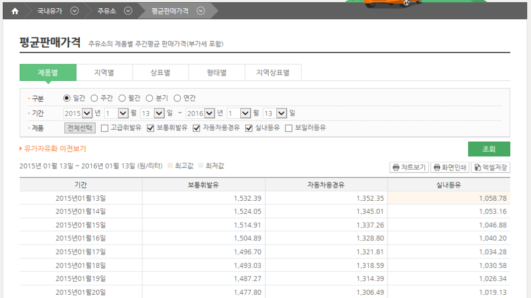The image size is (531, 298).
Task: Click the 최저값 legend color swatch
Action: click(x=201, y=165)
